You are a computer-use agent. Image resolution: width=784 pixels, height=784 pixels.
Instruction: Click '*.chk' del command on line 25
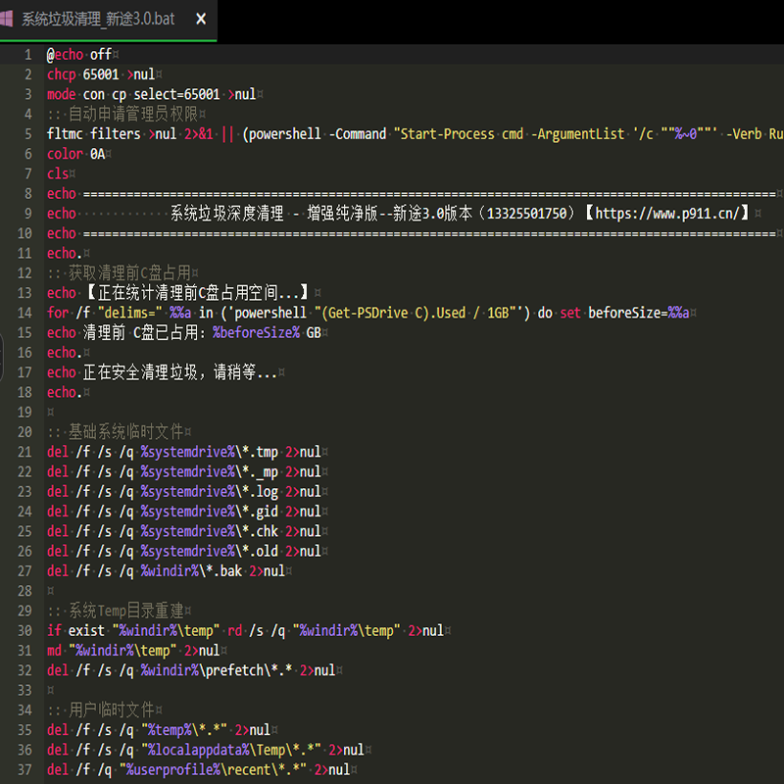pos(183,531)
